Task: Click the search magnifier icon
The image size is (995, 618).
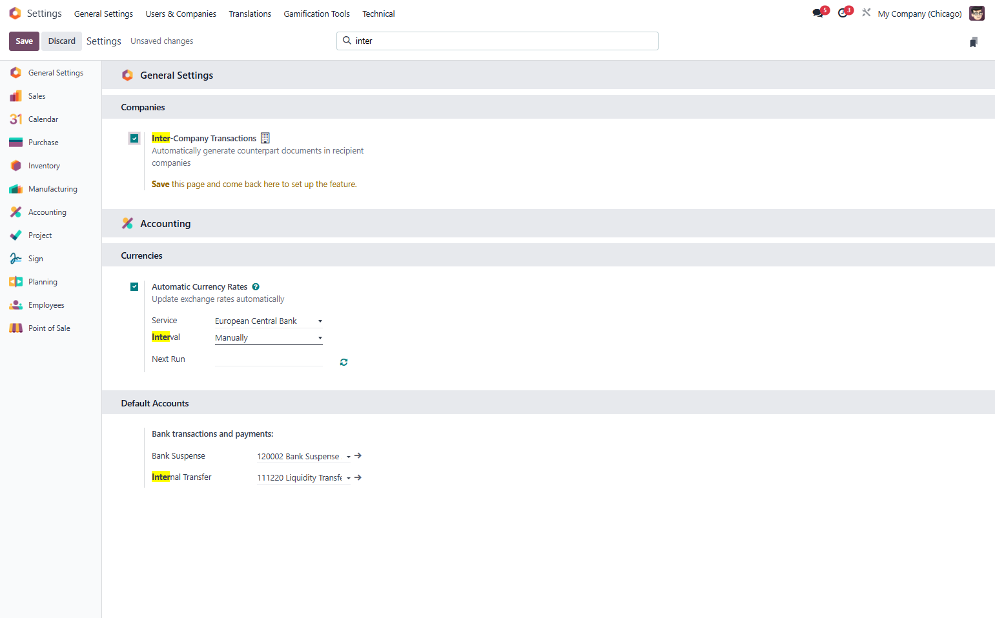Action: coord(347,41)
